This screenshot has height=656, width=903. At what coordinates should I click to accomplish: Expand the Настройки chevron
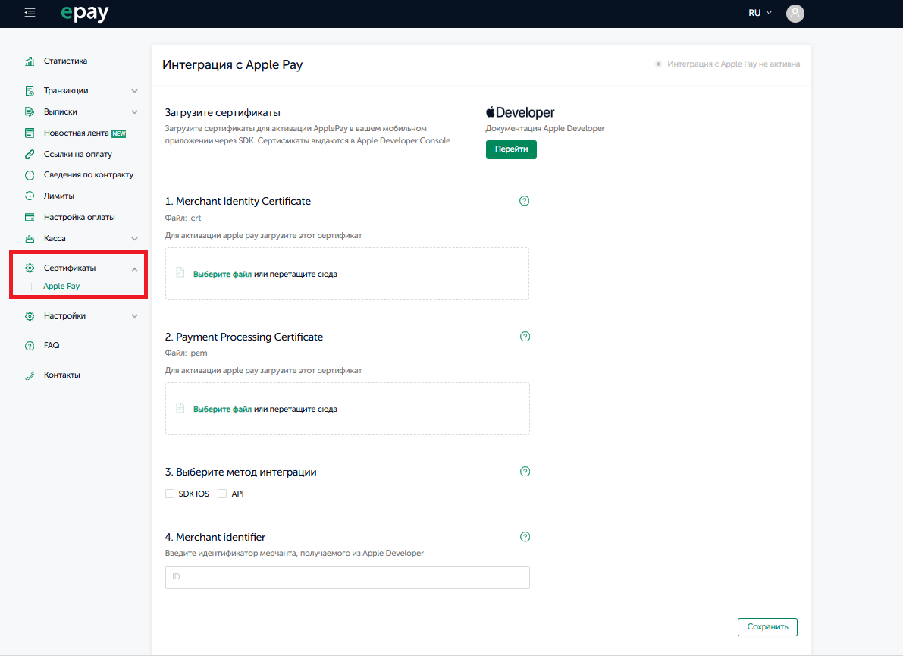click(135, 316)
